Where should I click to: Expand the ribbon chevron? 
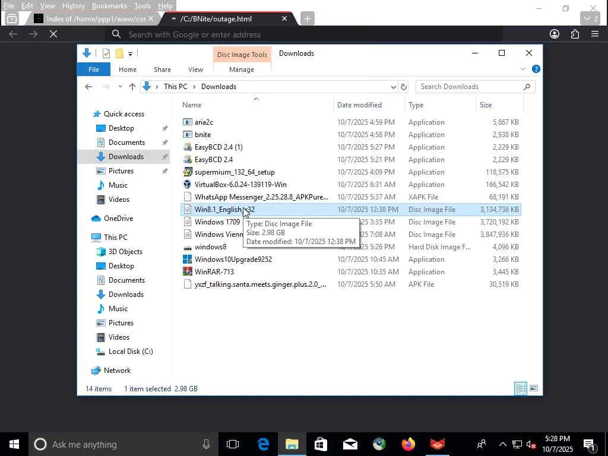point(522,69)
